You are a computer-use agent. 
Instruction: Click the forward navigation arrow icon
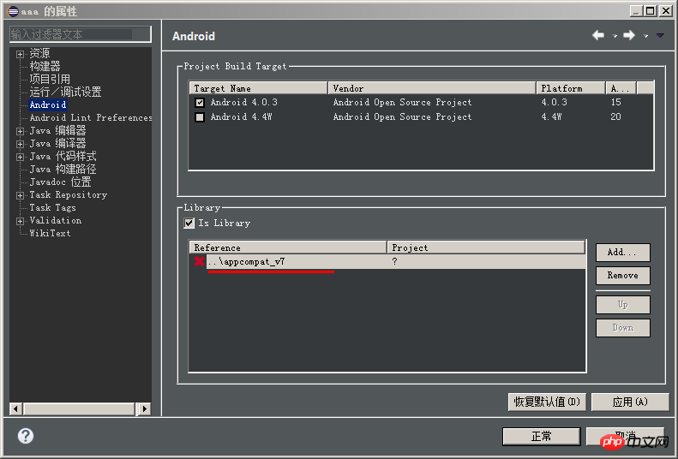tap(629, 35)
